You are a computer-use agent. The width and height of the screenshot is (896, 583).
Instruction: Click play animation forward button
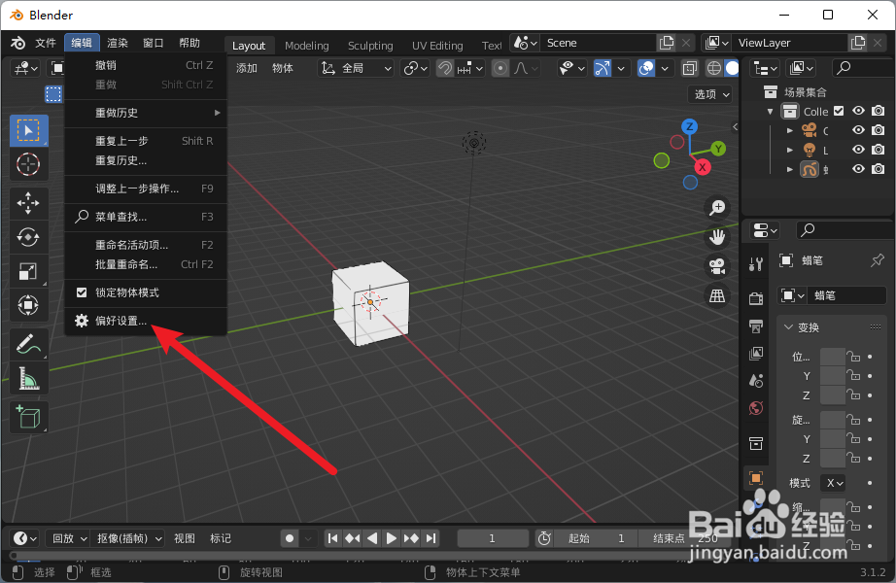click(392, 538)
